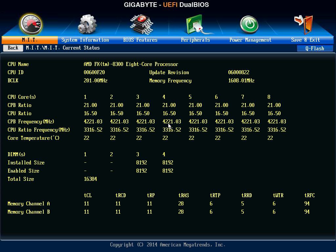Click the BCLK value 201.00MHz
This screenshot has width=336, height=252.
click(95, 81)
